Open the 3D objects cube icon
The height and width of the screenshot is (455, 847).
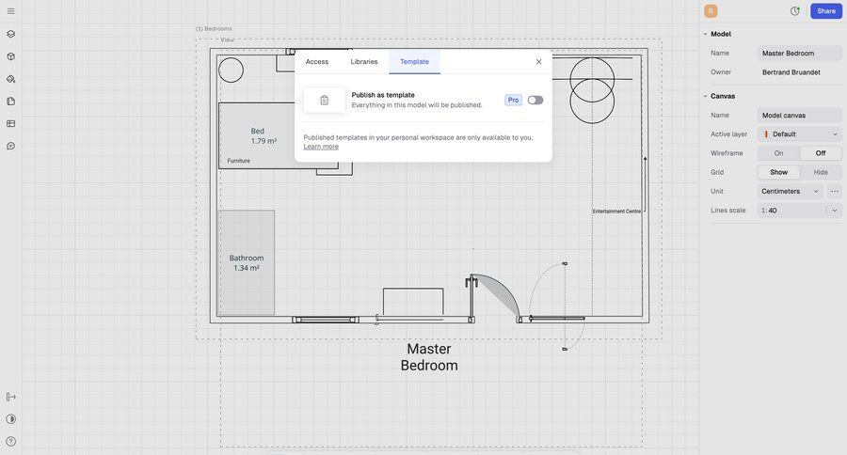pos(10,56)
